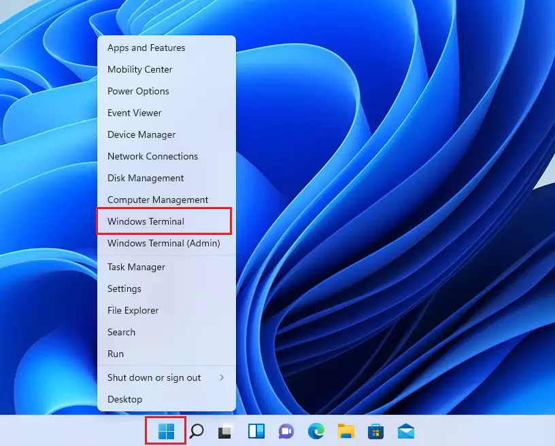The height and width of the screenshot is (446, 555).
Task: Expand the Shut down or sign out submenu arrow
Action: click(x=222, y=377)
